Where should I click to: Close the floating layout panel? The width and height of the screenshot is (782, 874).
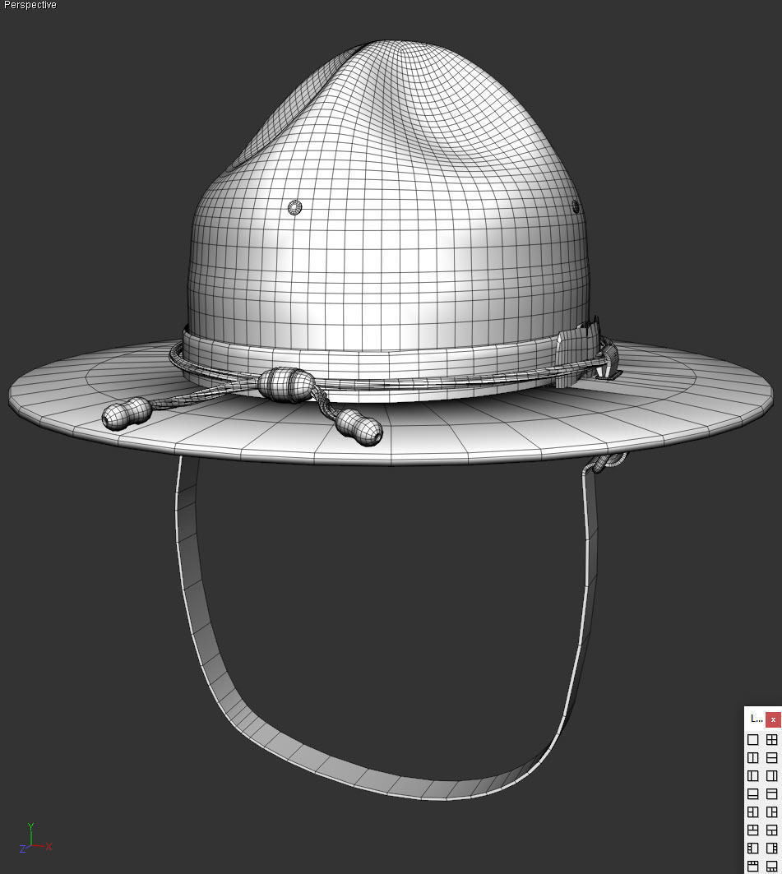point(773,719)
